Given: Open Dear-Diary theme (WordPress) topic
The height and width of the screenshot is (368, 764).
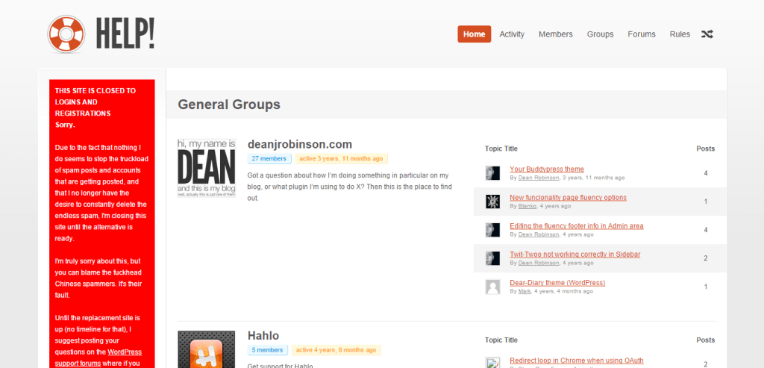Looking at the screenshot, I should pos(557,282).
